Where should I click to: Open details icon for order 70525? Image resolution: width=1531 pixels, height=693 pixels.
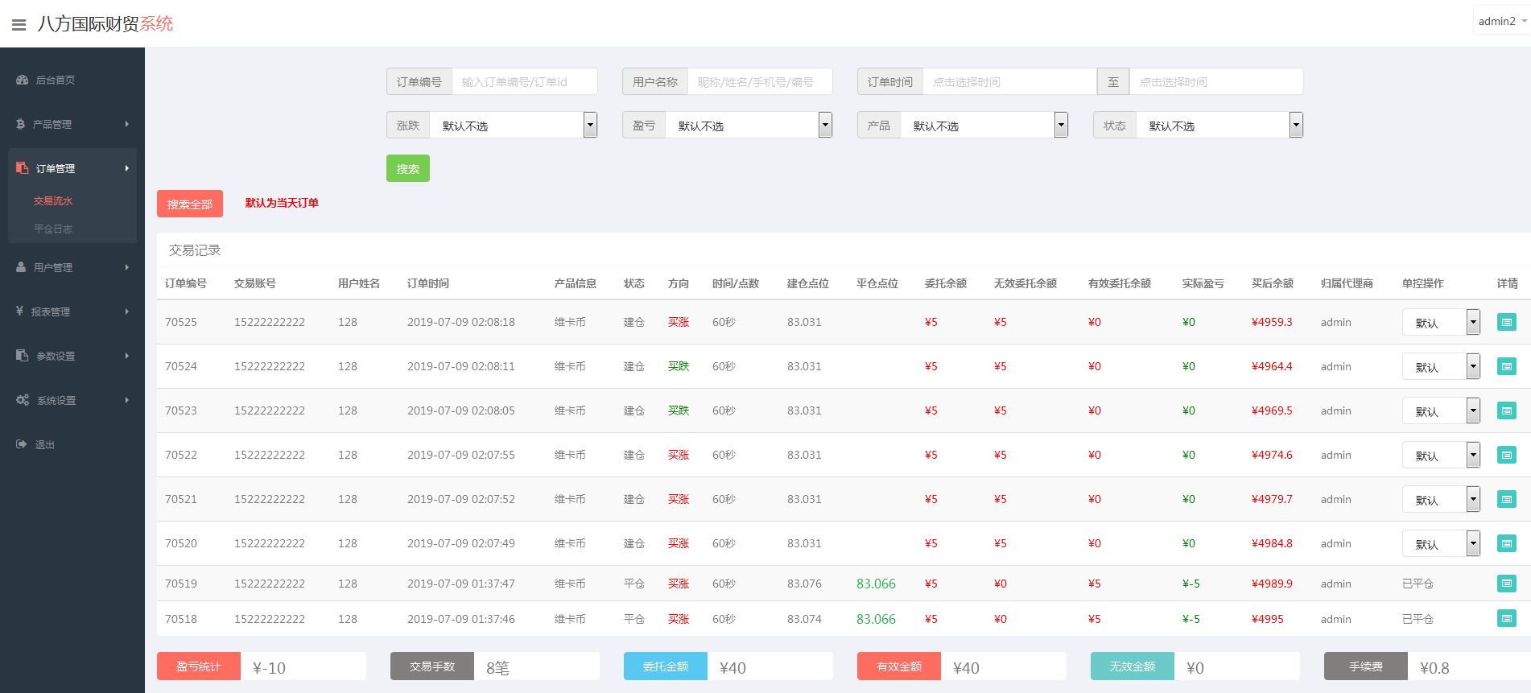(x=1506, y=322)
